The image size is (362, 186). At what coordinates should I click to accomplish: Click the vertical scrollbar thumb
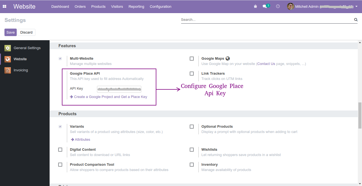click(360, 115)
